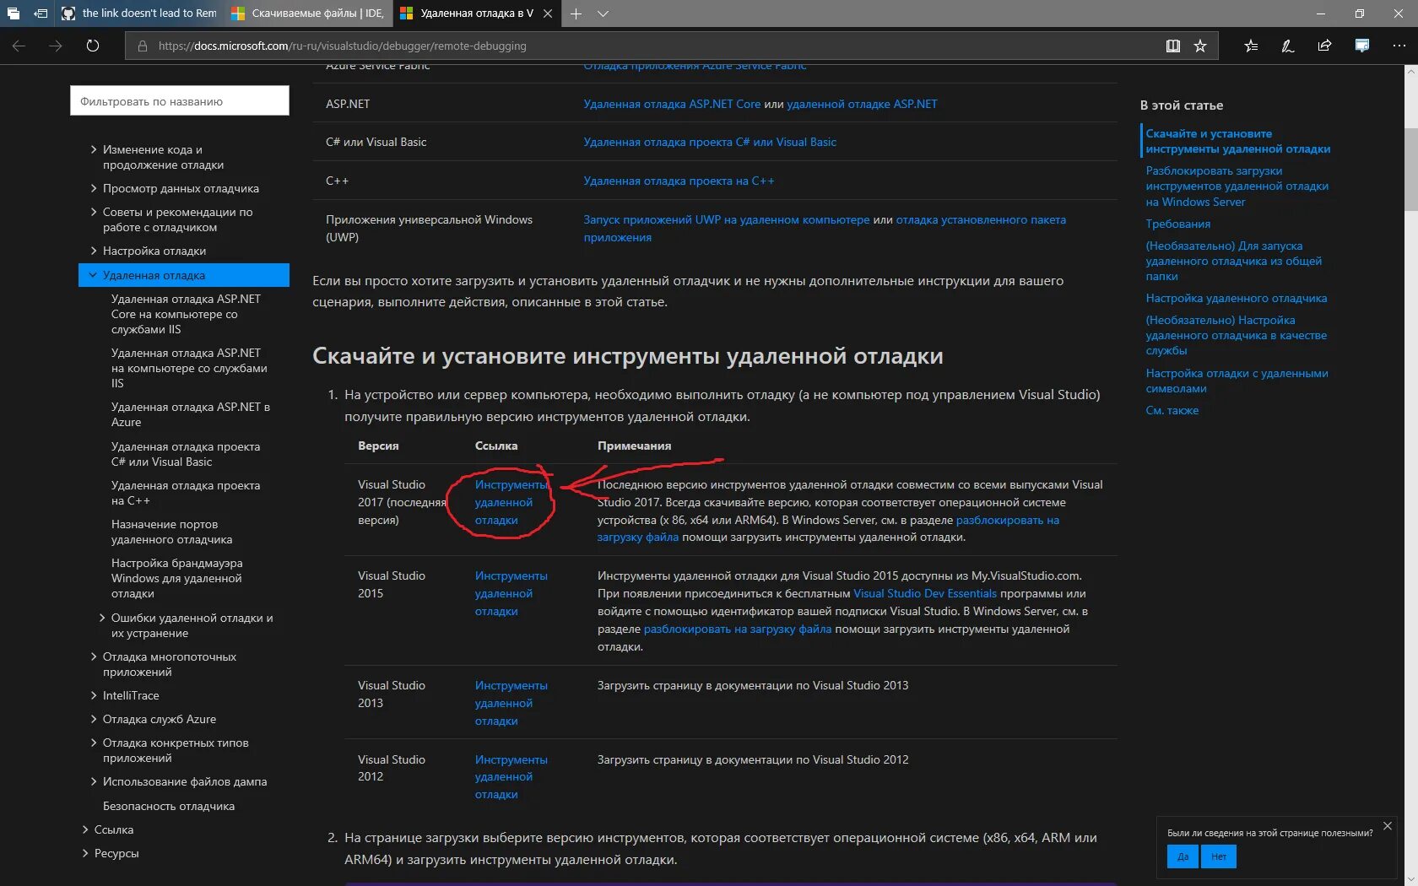
Task: Select the Удаленная отладка в V tab
Action: [477, 14]
